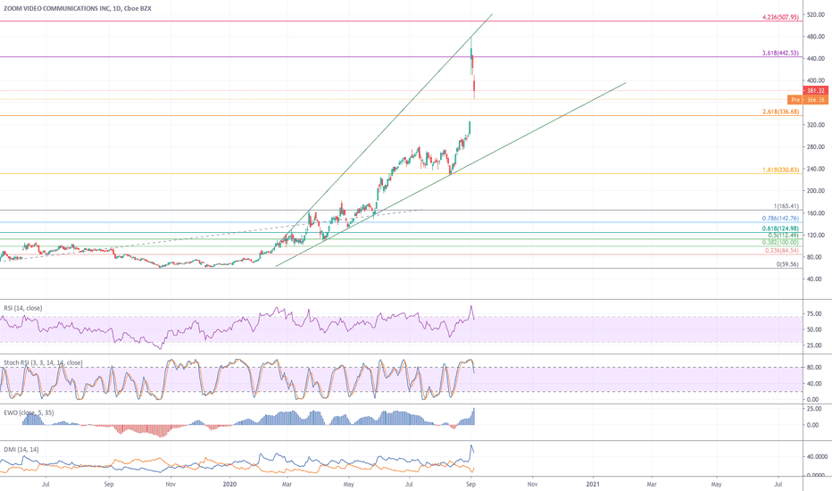Click the 40.0000 level on the DMI scale
The height and width of the screenshot is (491, 832).
tap(817, 456)
